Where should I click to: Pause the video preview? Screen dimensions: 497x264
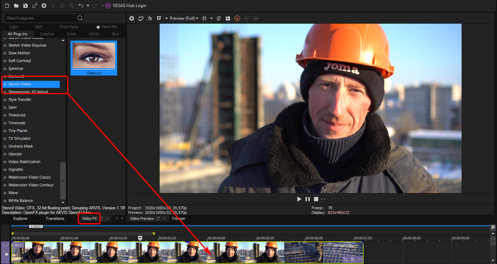pyautogui.click(x=308, y=199)
